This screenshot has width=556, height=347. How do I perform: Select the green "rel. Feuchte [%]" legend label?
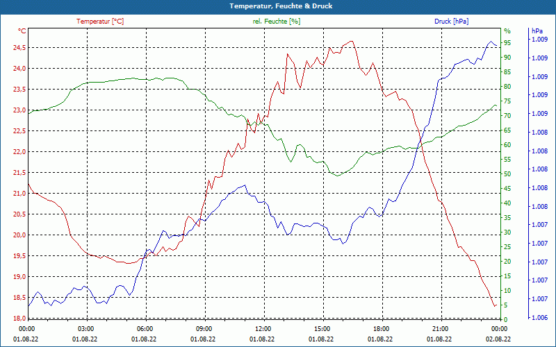click(x=276, y=22)
